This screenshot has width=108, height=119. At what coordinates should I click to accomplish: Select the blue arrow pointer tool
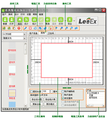click(40, 28)
